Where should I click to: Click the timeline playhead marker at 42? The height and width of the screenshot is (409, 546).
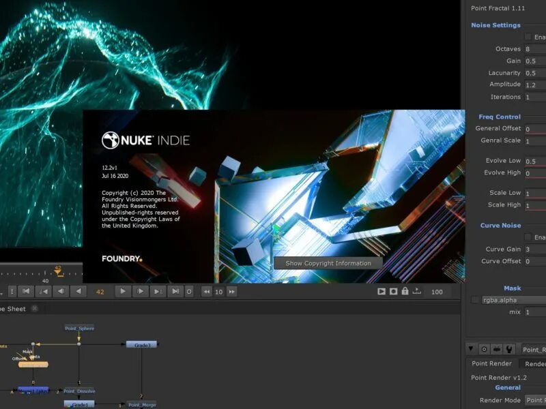[59, 271]
